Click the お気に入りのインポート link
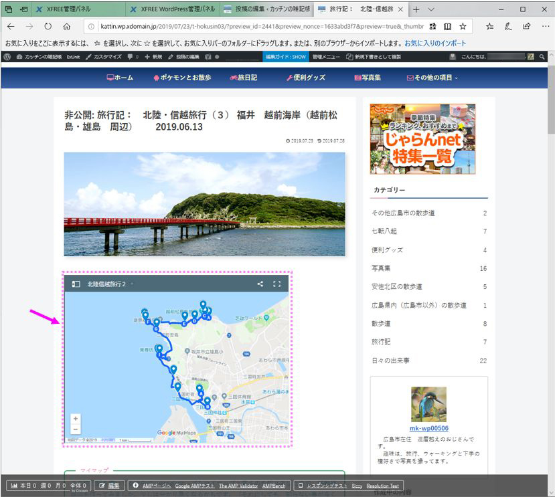The image size is (555, 497). pos(435,43)
